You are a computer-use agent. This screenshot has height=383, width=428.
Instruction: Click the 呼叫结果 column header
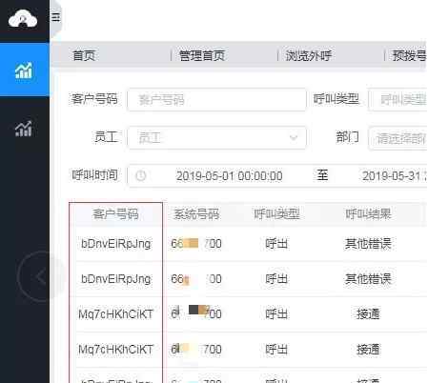click(368, 214)
